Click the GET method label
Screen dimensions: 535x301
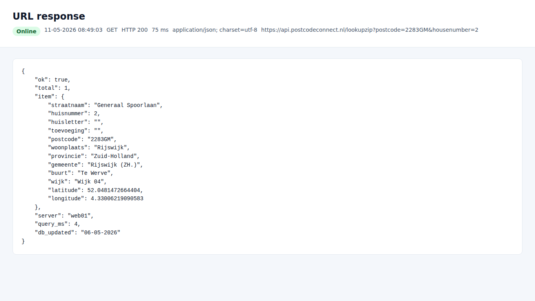pyautogui.click(x=112, y=30)
